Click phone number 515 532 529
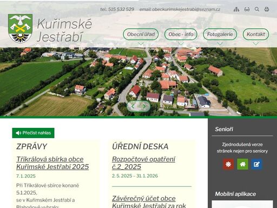The width and height of the screenshot is (277, 208). click(x=121, y=9)
